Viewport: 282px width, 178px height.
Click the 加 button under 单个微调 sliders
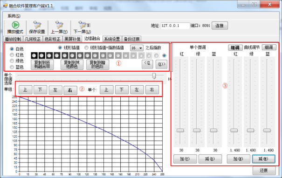pyautogui.click(x=185, y=159)
